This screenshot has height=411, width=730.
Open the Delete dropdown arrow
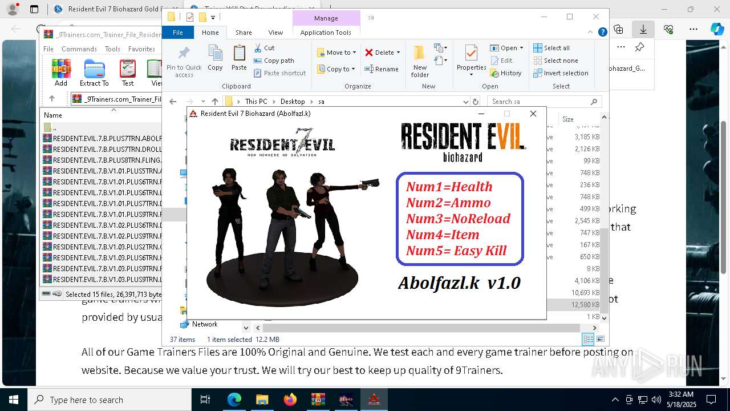click(x=398, y=53)
